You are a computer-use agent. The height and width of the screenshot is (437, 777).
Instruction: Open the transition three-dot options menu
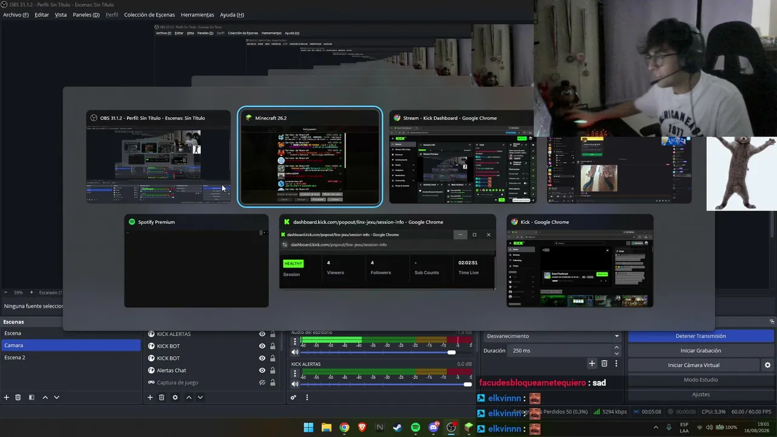pos(616,364)
